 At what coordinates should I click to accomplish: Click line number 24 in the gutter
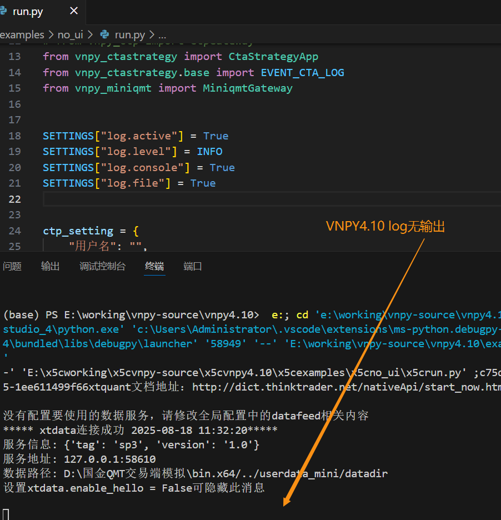click(x=14, y=231)
